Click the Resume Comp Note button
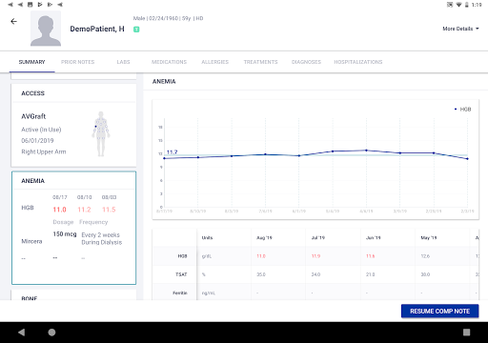488x343 pixels. coord(439,312)
